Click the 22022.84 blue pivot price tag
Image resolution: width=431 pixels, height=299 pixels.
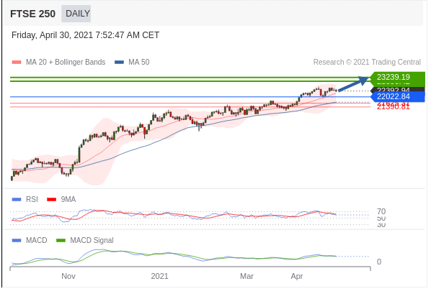[397, 97]
